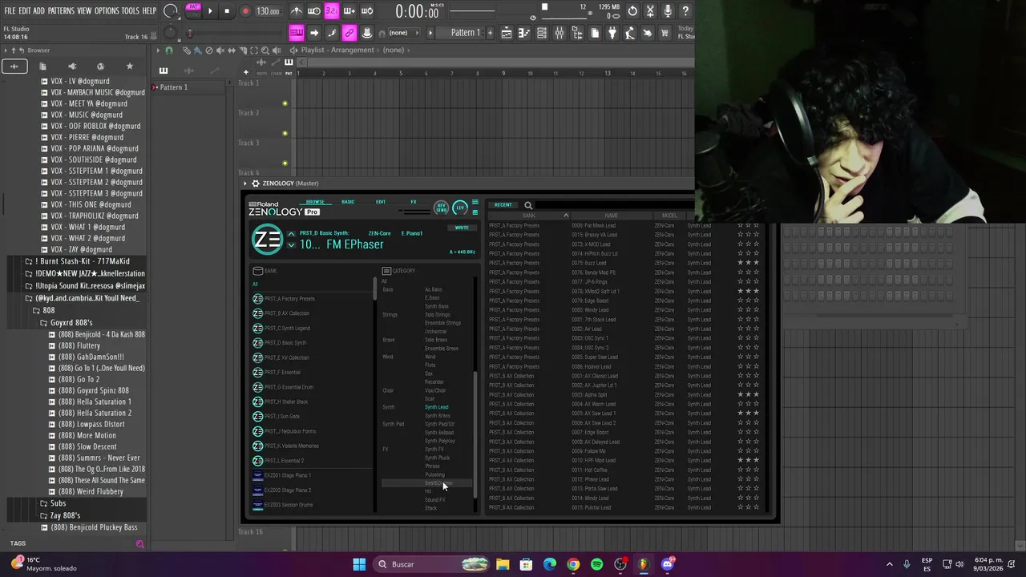Screen dimensions: 1026x577
Task: Open the snap magnet in Playlist toolbar
Action: click(168, 50)
